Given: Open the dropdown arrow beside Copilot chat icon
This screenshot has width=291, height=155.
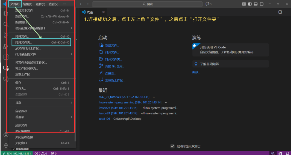Looking at the screenshot, I should coord(211,4).
